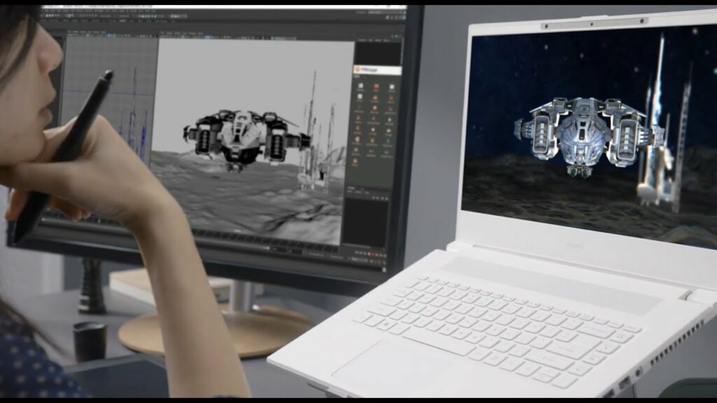
Task: Open the View menu of the right viewport
Action: coord(162,33)
